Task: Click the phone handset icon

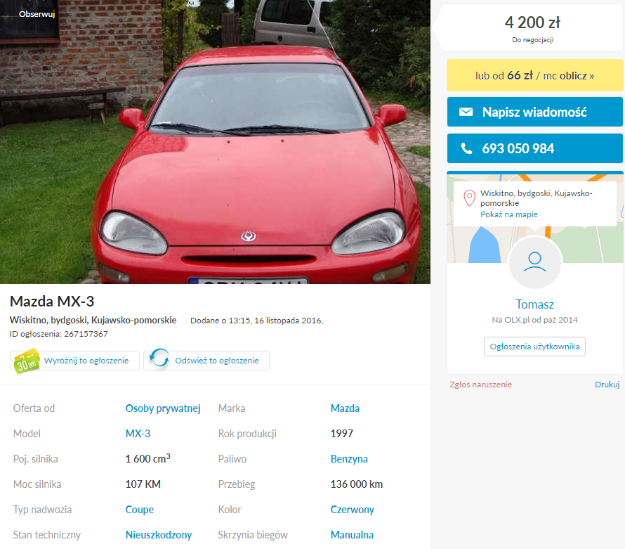Action: 466,148
